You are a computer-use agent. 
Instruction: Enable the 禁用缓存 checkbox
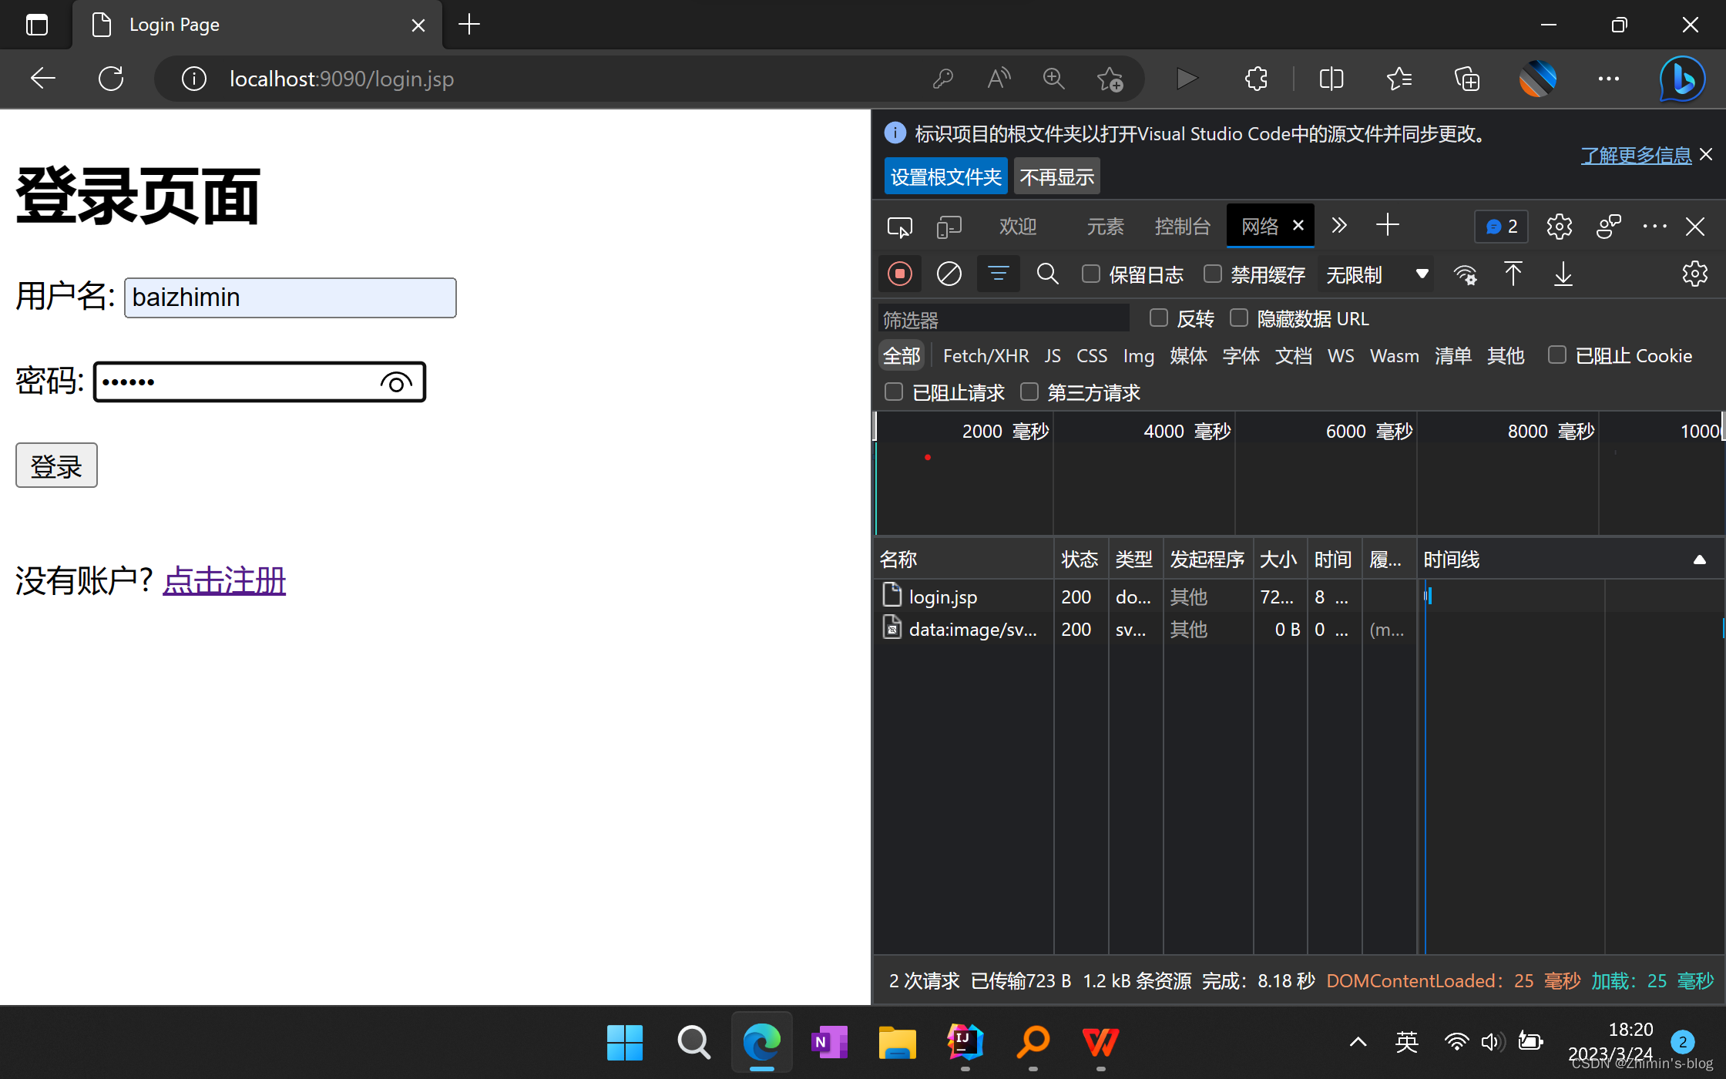1212,274
